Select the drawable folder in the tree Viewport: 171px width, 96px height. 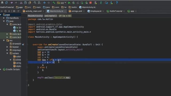[x=15, y=44]
